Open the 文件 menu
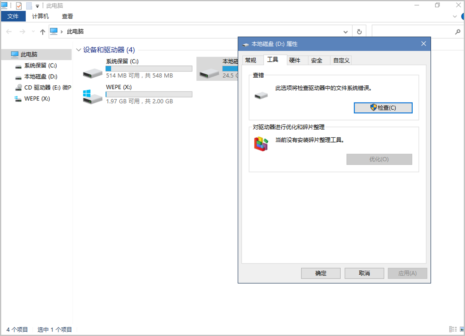This screenshot has width=465, height=336. click(13, 16)
